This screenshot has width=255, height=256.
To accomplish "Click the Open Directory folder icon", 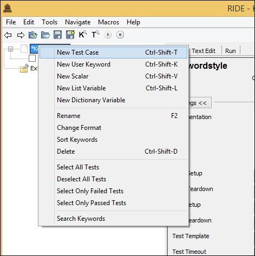I will click(x=45, y=35).
